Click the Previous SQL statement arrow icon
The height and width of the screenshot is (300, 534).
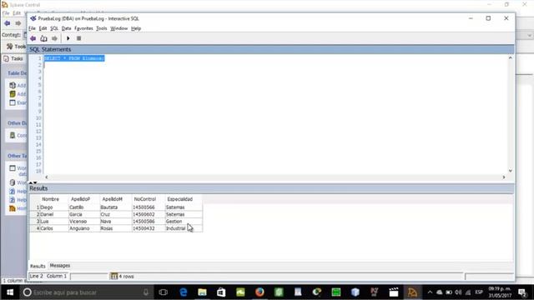pyautogui.click(x=33, y=38)
